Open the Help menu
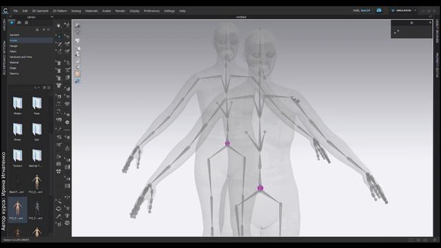This screenshot has height=248, width=441. tap(182, 11)
